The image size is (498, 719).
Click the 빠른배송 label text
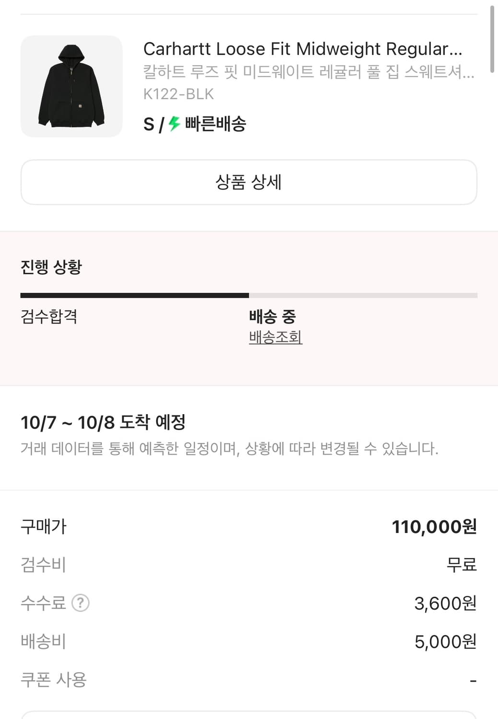point(216,124)
